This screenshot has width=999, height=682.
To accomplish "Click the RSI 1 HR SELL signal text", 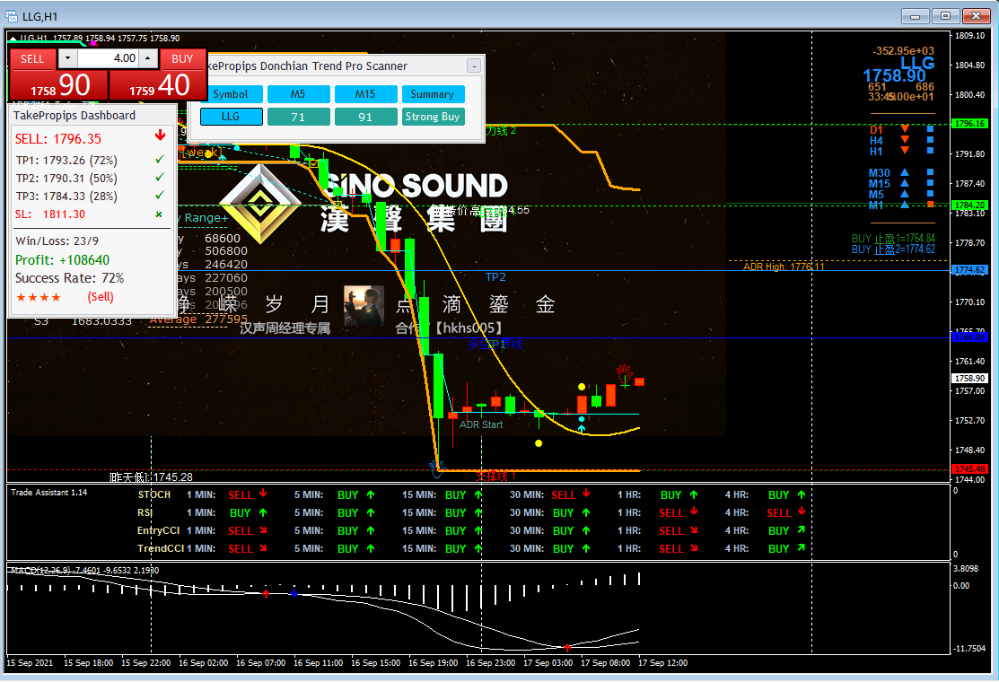I will [670, 512].
